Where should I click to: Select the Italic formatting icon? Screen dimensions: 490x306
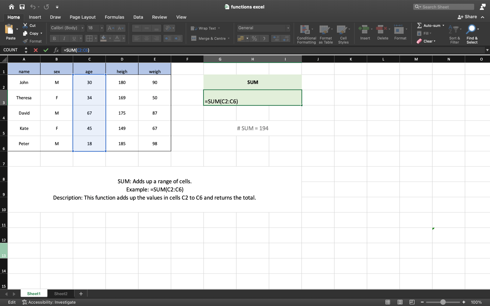click(64, 39)
